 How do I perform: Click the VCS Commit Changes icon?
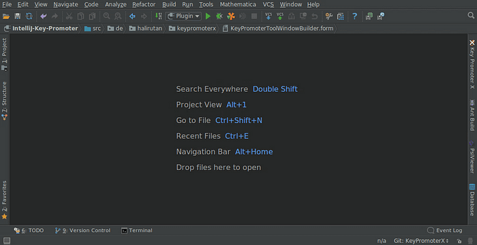280,16
